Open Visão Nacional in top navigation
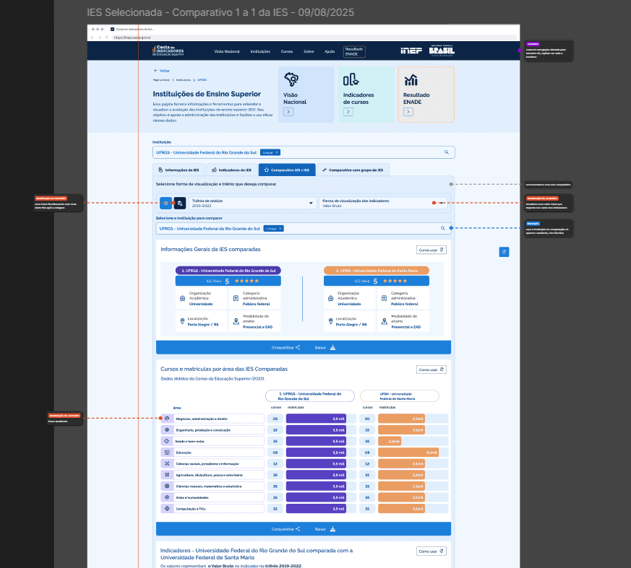631x568 pixels. (x=226, y=51)
